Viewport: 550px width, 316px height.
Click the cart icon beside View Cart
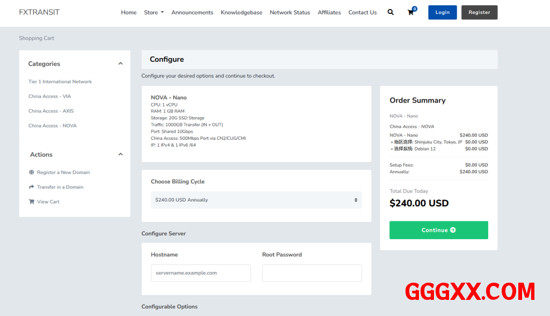[31, 202]
